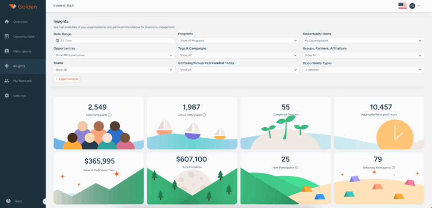This screenshot has width=432, height=208.
Task: Click the Opportunities calendar icon
Action: (7, 37)
